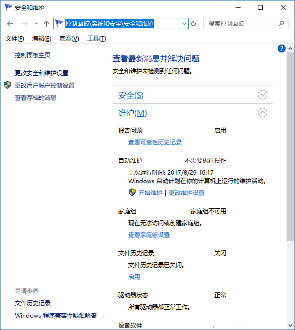Open 文件历史记录 under 另请参阅
Screen dimensions: 295x330
33,303
